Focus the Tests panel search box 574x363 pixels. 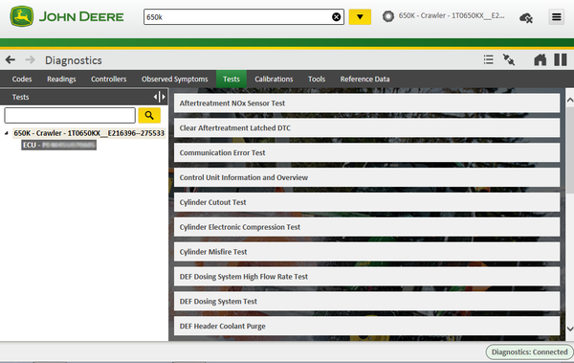click(70, 116)
